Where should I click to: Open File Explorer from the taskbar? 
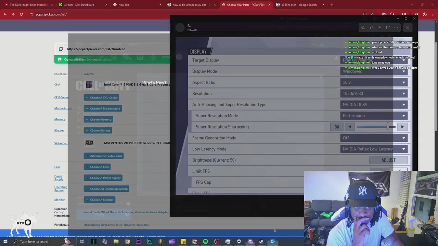pyautogui.click(x=116, y=242)
